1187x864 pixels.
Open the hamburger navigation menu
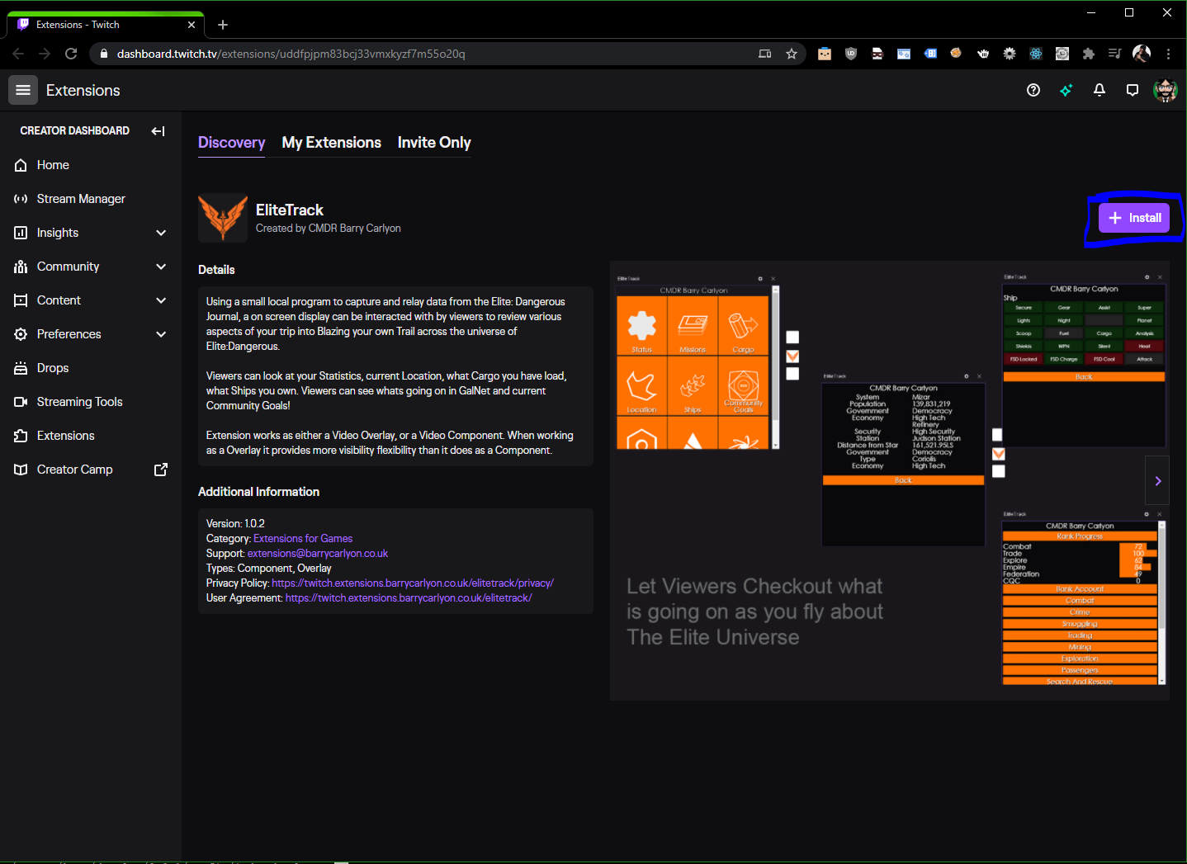23,90
